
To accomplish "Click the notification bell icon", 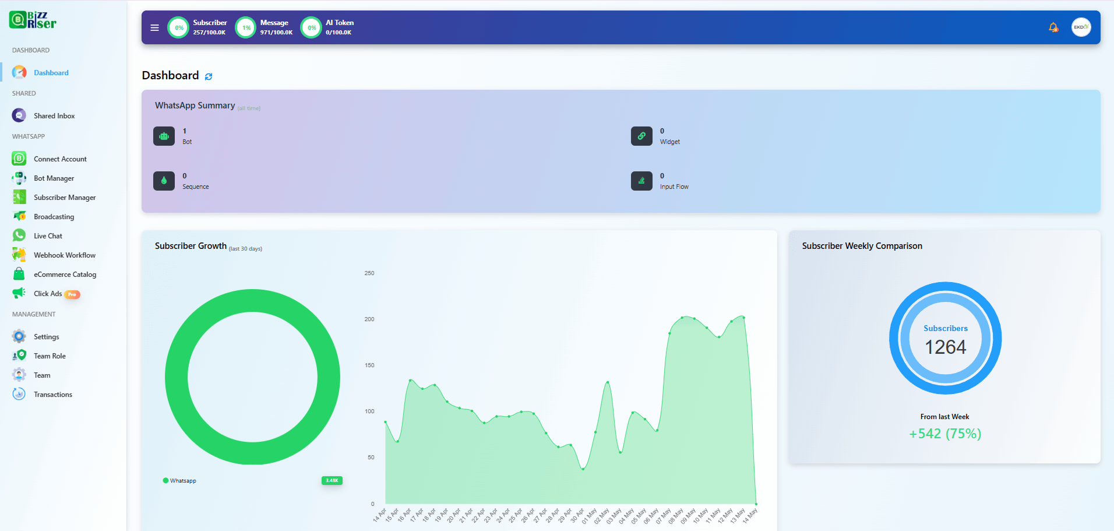I will coord(1053,27).
